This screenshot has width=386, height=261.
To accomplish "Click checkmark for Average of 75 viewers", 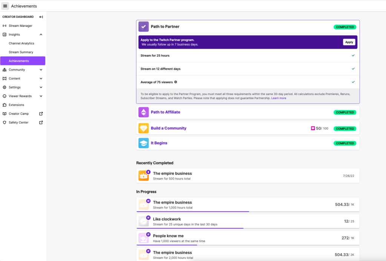I will [353, 82].
